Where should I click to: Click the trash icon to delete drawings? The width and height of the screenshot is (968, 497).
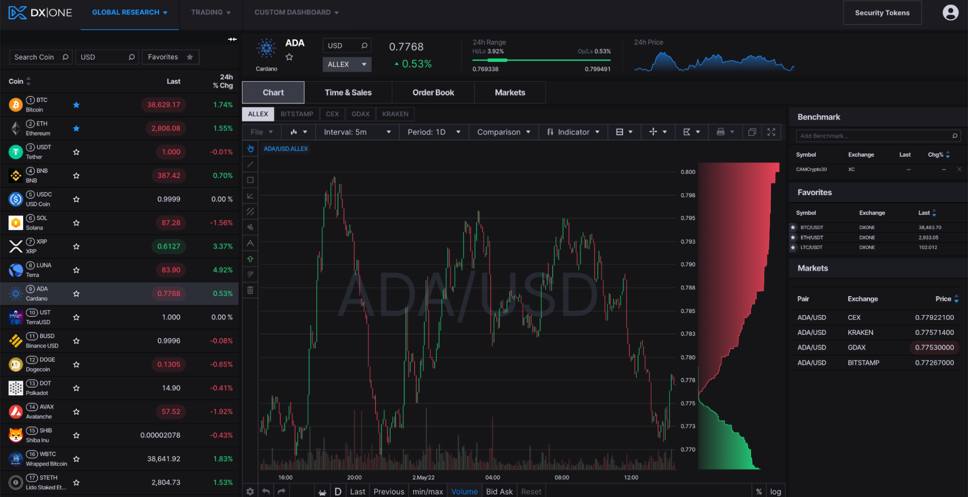250,290
